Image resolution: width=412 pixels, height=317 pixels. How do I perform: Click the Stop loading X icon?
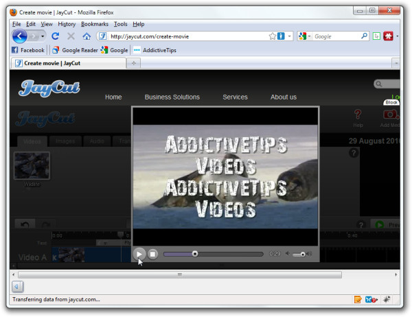(71, 36)
